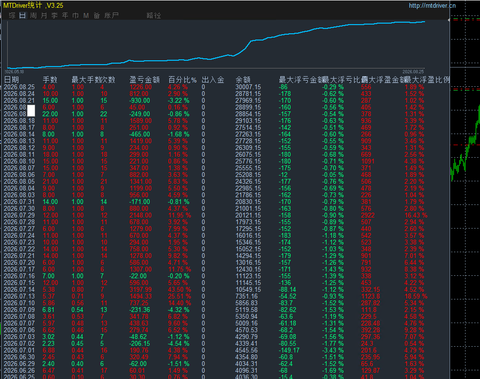Click the 3197.99 profit amount
Viewport: 480px width, 379px height.
140,289
